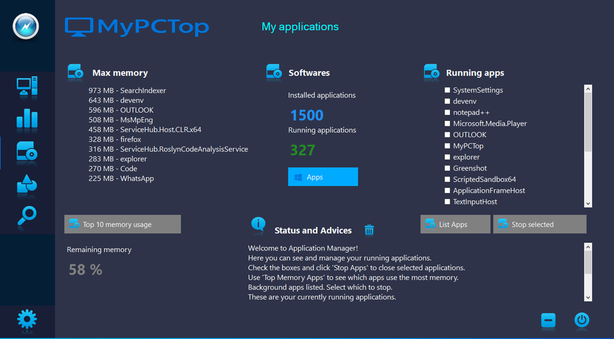Click Stop selected to close checked applications
Viewport: 614px width, 339px height.
tap(539, 224)
